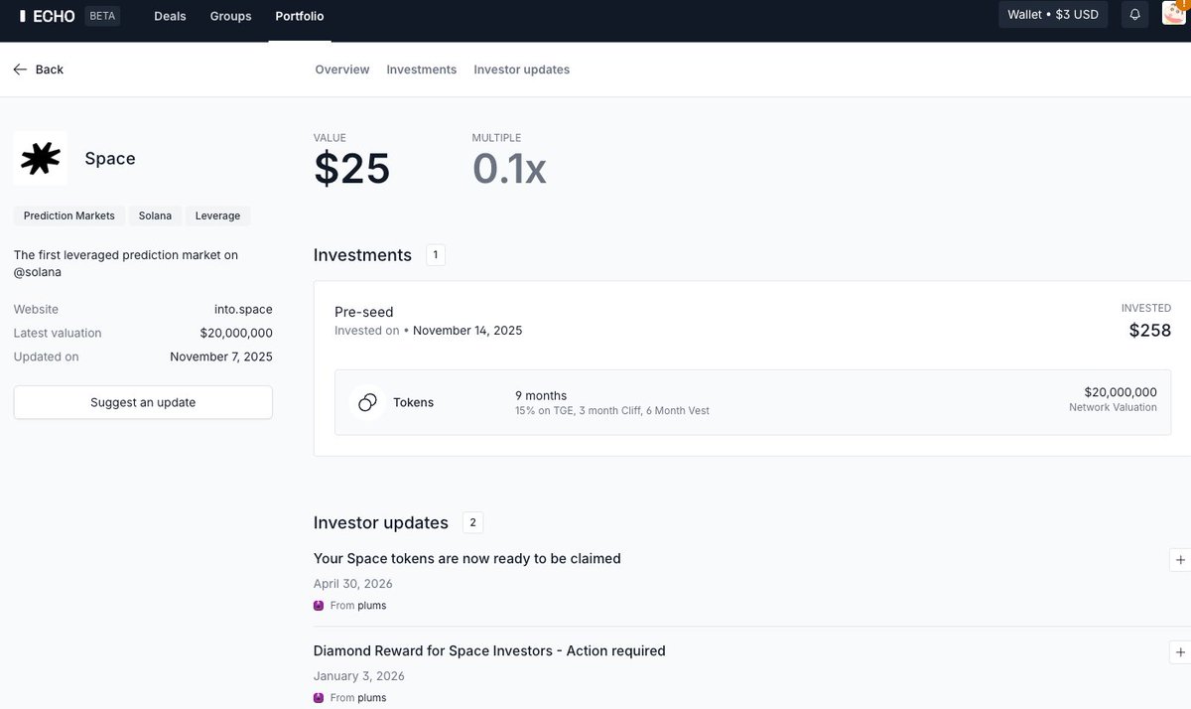The image size is (1191, 709).
Task: Click the Leverage tag
Action: tap(217, 215)
